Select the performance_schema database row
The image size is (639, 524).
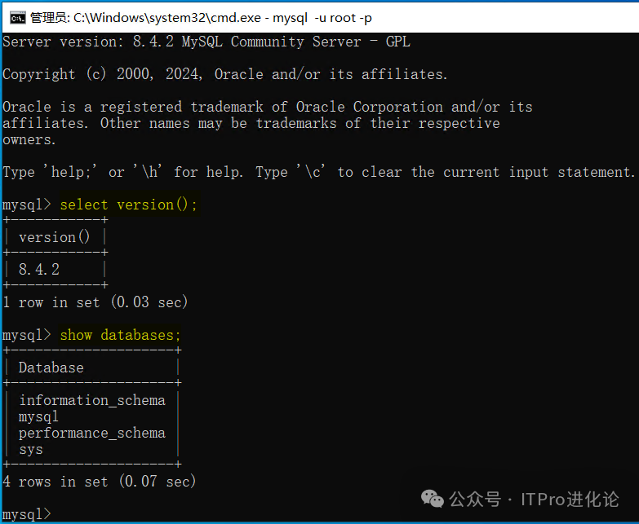pos(91,433)
